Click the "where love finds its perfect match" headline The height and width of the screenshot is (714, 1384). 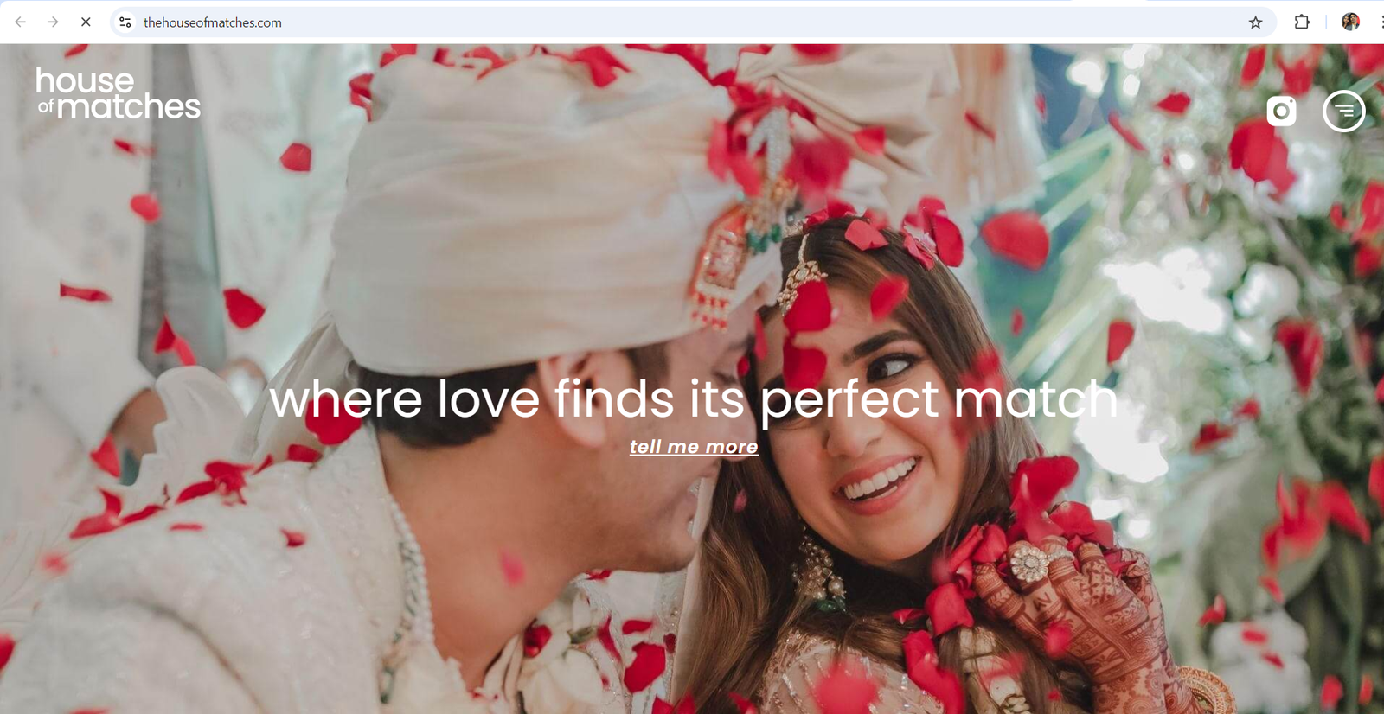pos(694,399)
